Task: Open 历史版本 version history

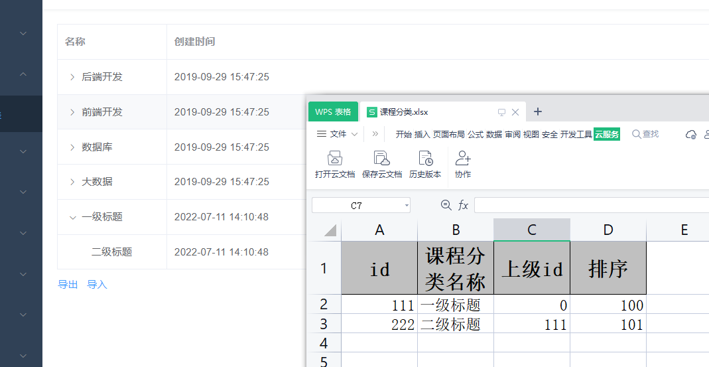Action: coord(425,165)
